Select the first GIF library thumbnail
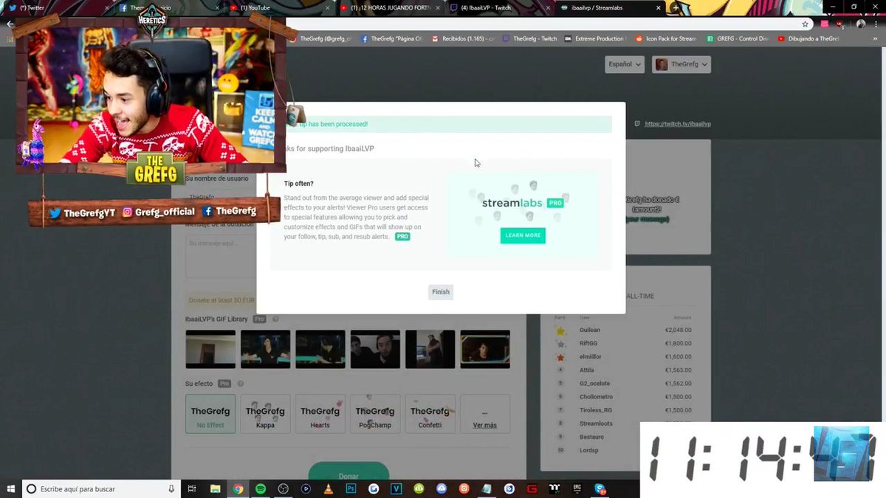Screen dimensions: 886x498 point(210,349)
